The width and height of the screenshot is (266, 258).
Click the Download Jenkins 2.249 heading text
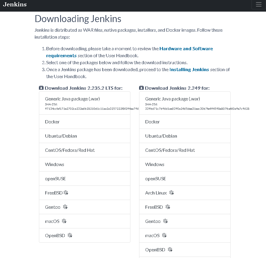pyautogui.click(x=177, y=88)
